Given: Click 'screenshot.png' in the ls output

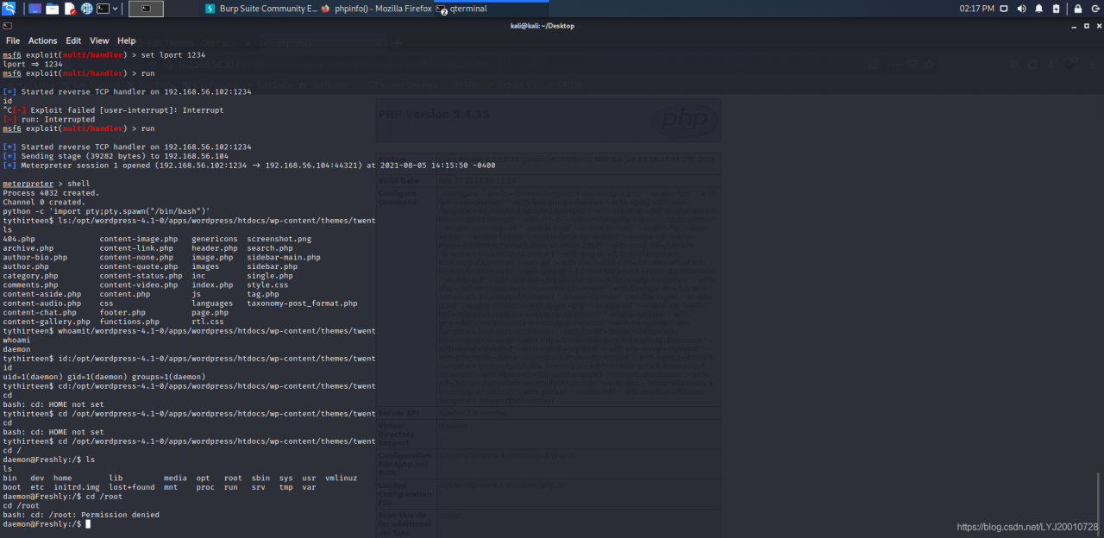Looking at the screenshot, I should [279, 239].
